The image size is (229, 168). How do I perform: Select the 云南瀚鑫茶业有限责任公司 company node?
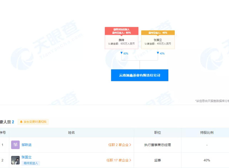tap(140, 75)
